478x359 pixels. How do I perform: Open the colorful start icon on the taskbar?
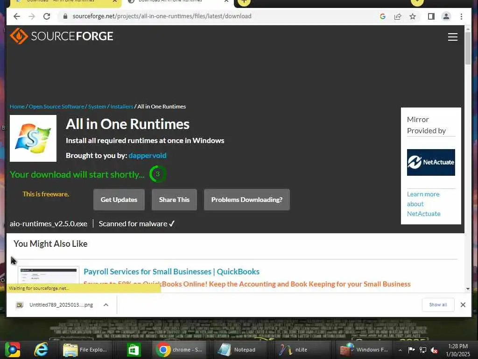coord(12,350)
